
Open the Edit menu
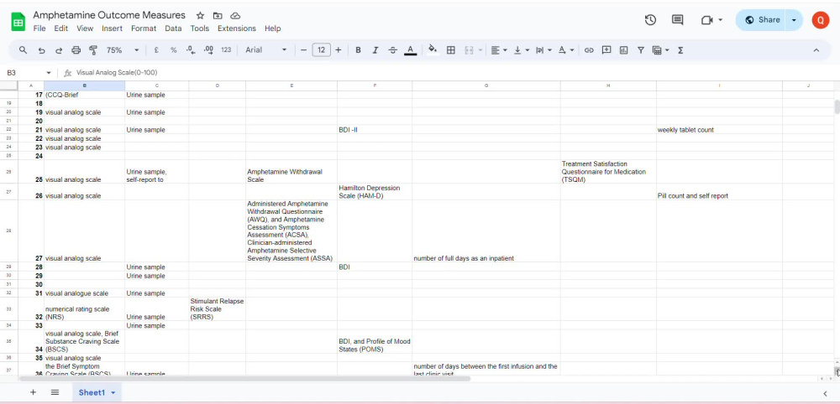pyautogui.click(x=61, y=28)
